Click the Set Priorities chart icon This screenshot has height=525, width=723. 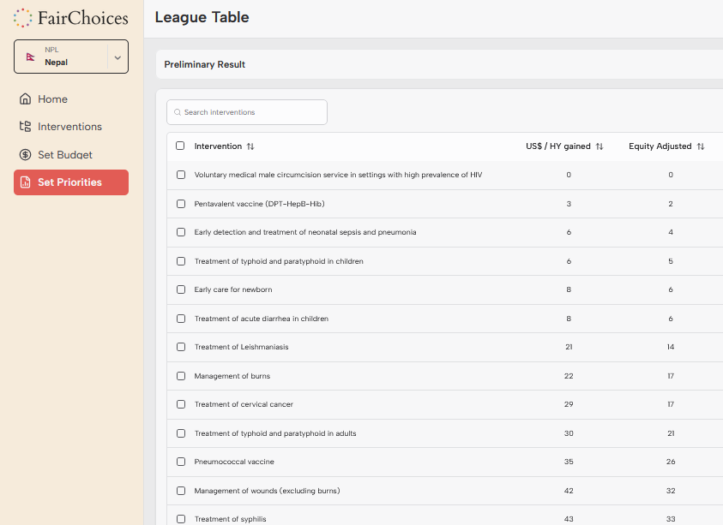(x=25, y=182)
